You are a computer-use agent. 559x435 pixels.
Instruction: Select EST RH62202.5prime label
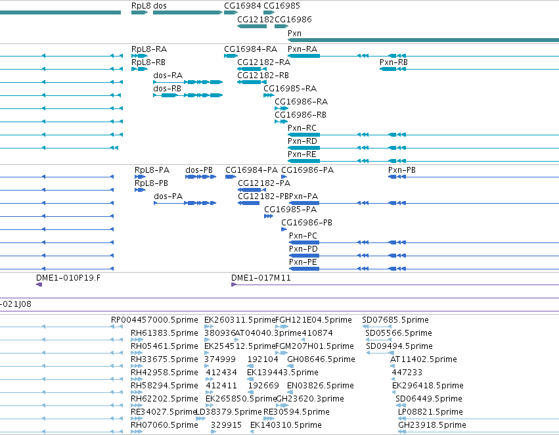[164, 399]
